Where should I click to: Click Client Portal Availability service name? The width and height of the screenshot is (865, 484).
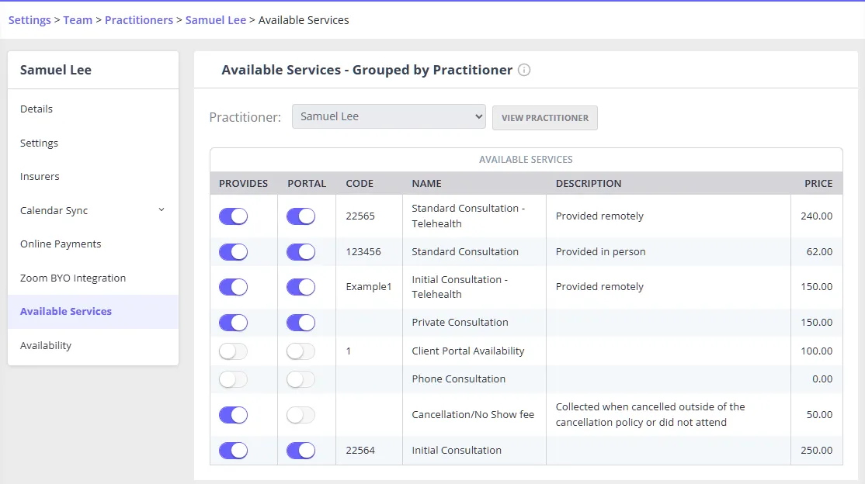467,351
